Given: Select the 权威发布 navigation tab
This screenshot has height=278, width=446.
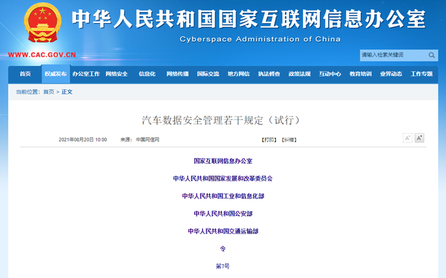Looking at the screenshot, I should 56,74.
